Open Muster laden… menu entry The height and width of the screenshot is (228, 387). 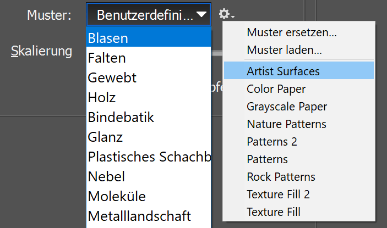[284, 49]
